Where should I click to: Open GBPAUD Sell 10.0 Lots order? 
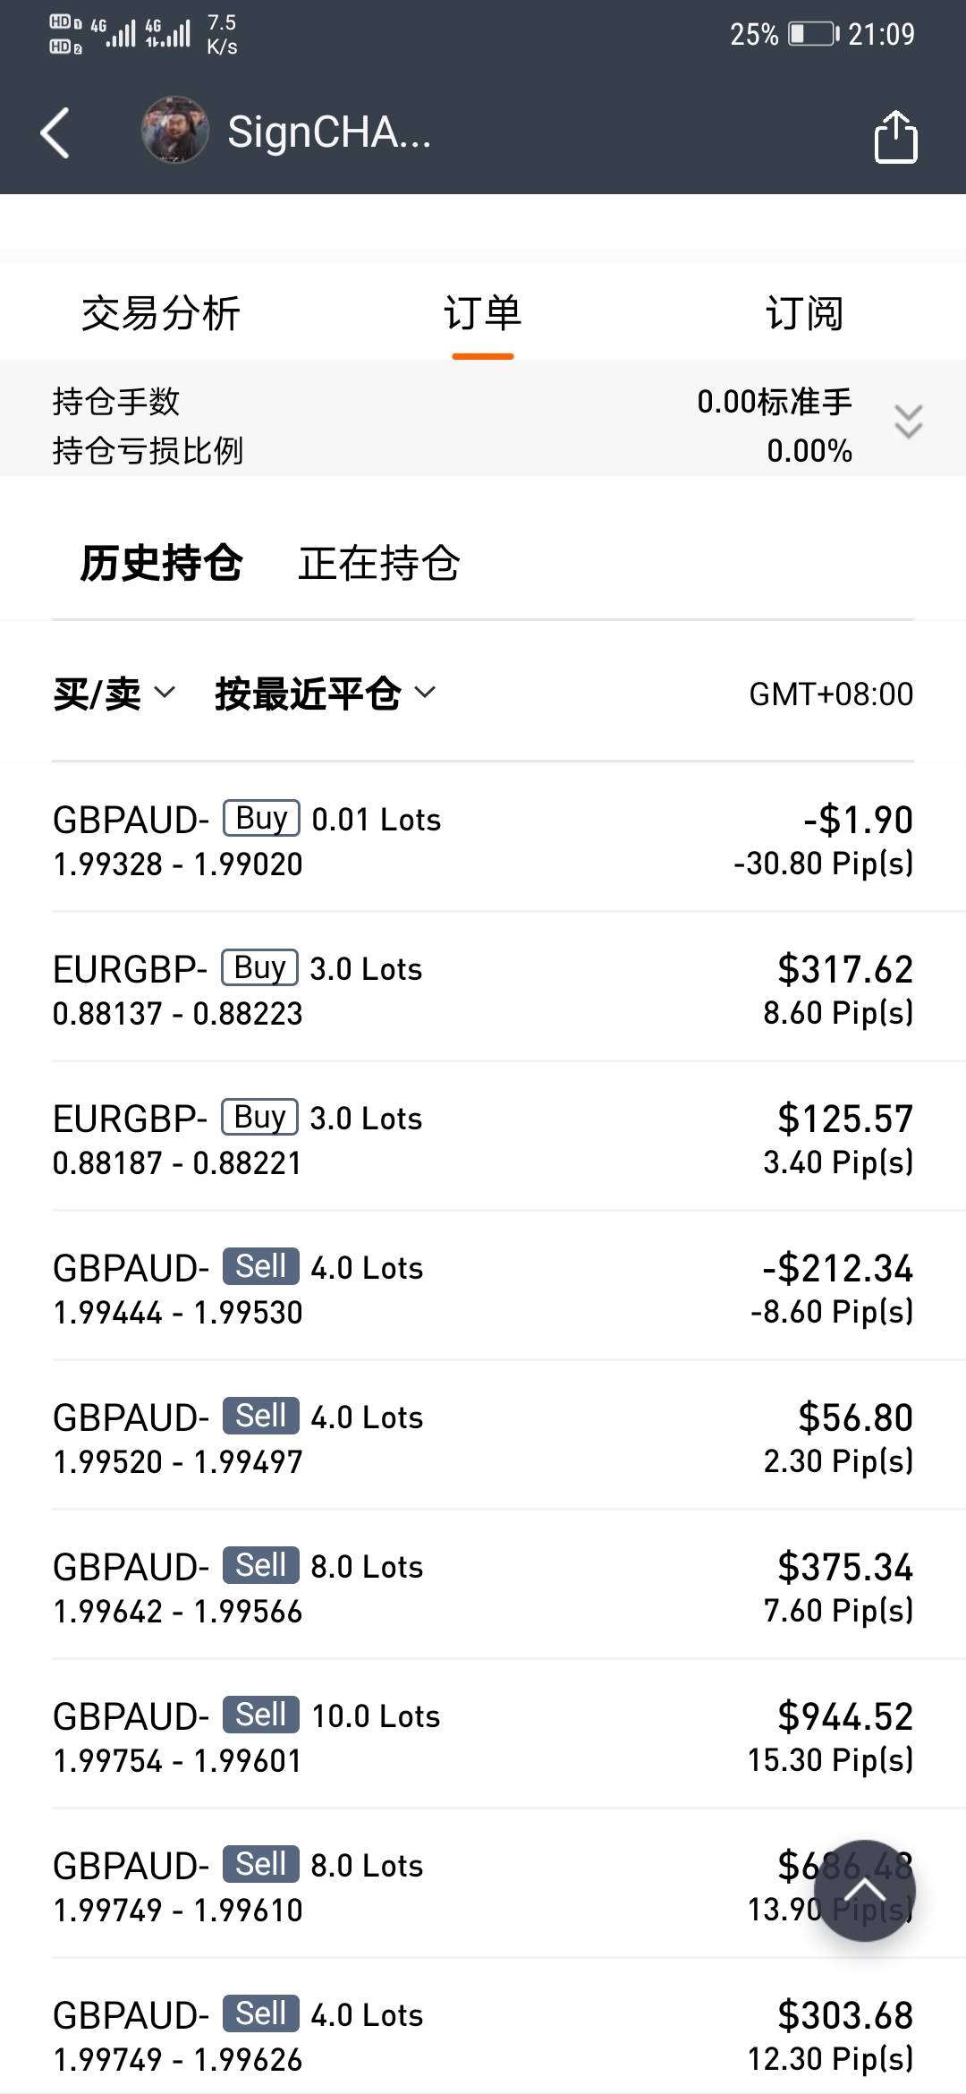(483, 1737)
